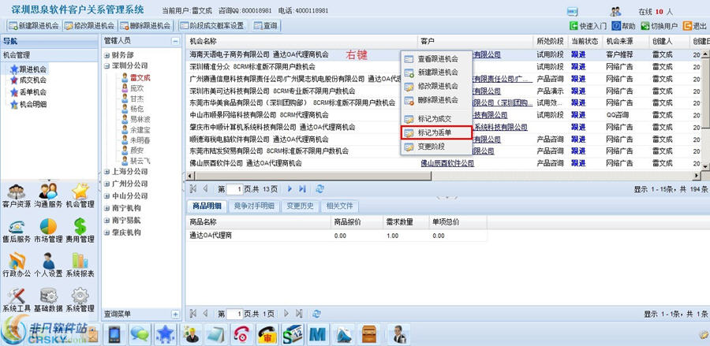Expand the 上海分公司 tree node
The image size is (710, 346).
(106, 171)
